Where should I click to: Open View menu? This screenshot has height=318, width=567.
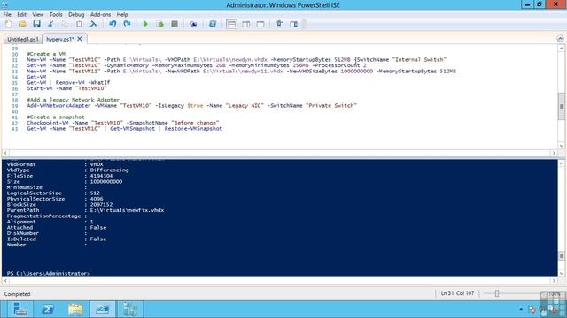(x=37, y=14)
